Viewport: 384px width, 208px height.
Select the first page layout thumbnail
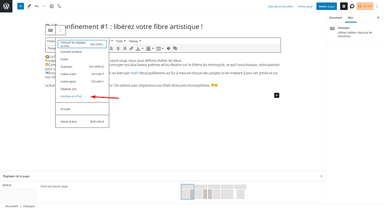[x=188, y=192]
